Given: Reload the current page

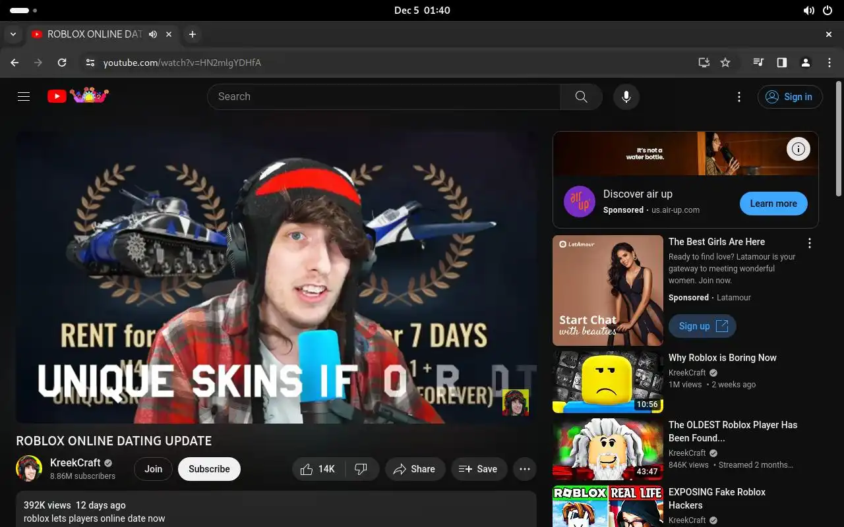Looking at the screenshot, I should (62, 63).
